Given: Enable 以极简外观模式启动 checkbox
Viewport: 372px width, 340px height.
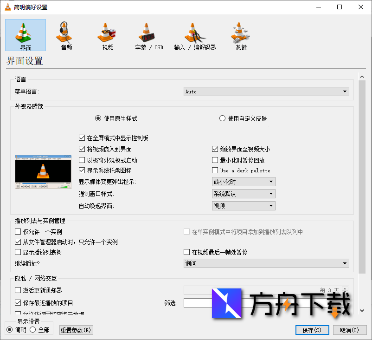Looking at the screenshot, I should [82, 159].
